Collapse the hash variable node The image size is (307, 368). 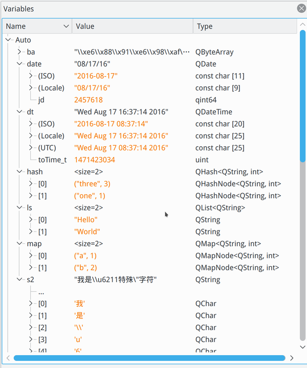tap(20, 172)
